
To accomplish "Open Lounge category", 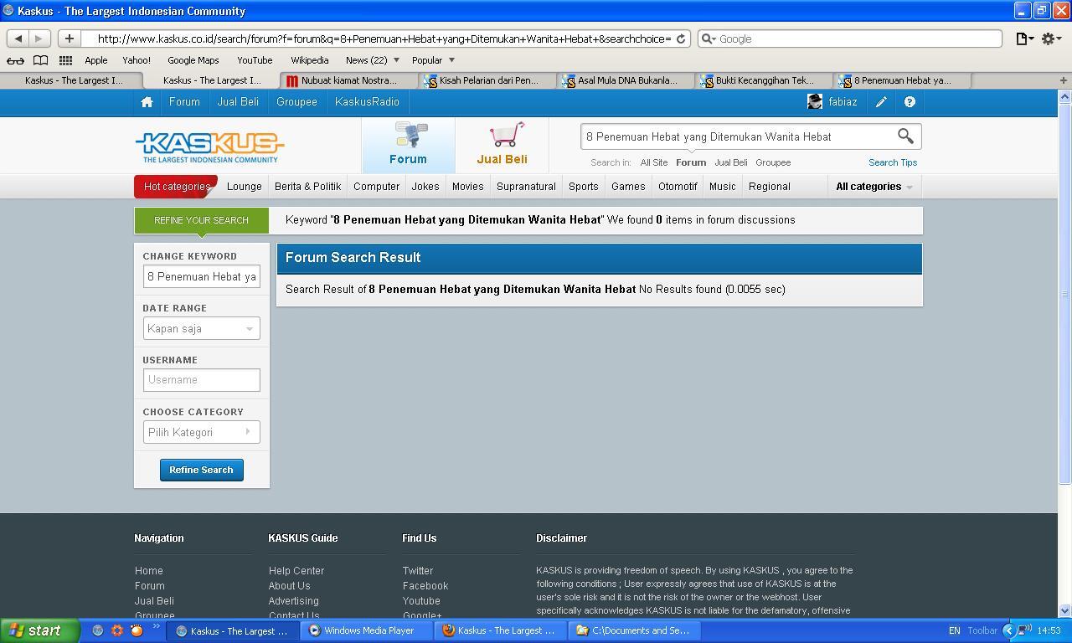I will point(245,187).
